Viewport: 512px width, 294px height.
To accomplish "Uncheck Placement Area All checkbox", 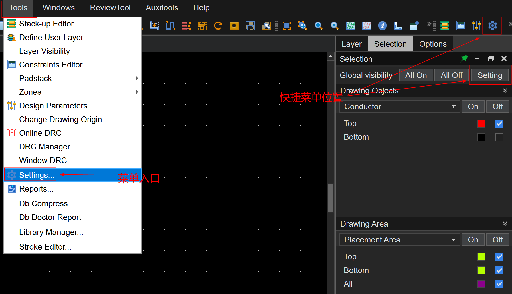I will tap(499, 284).
